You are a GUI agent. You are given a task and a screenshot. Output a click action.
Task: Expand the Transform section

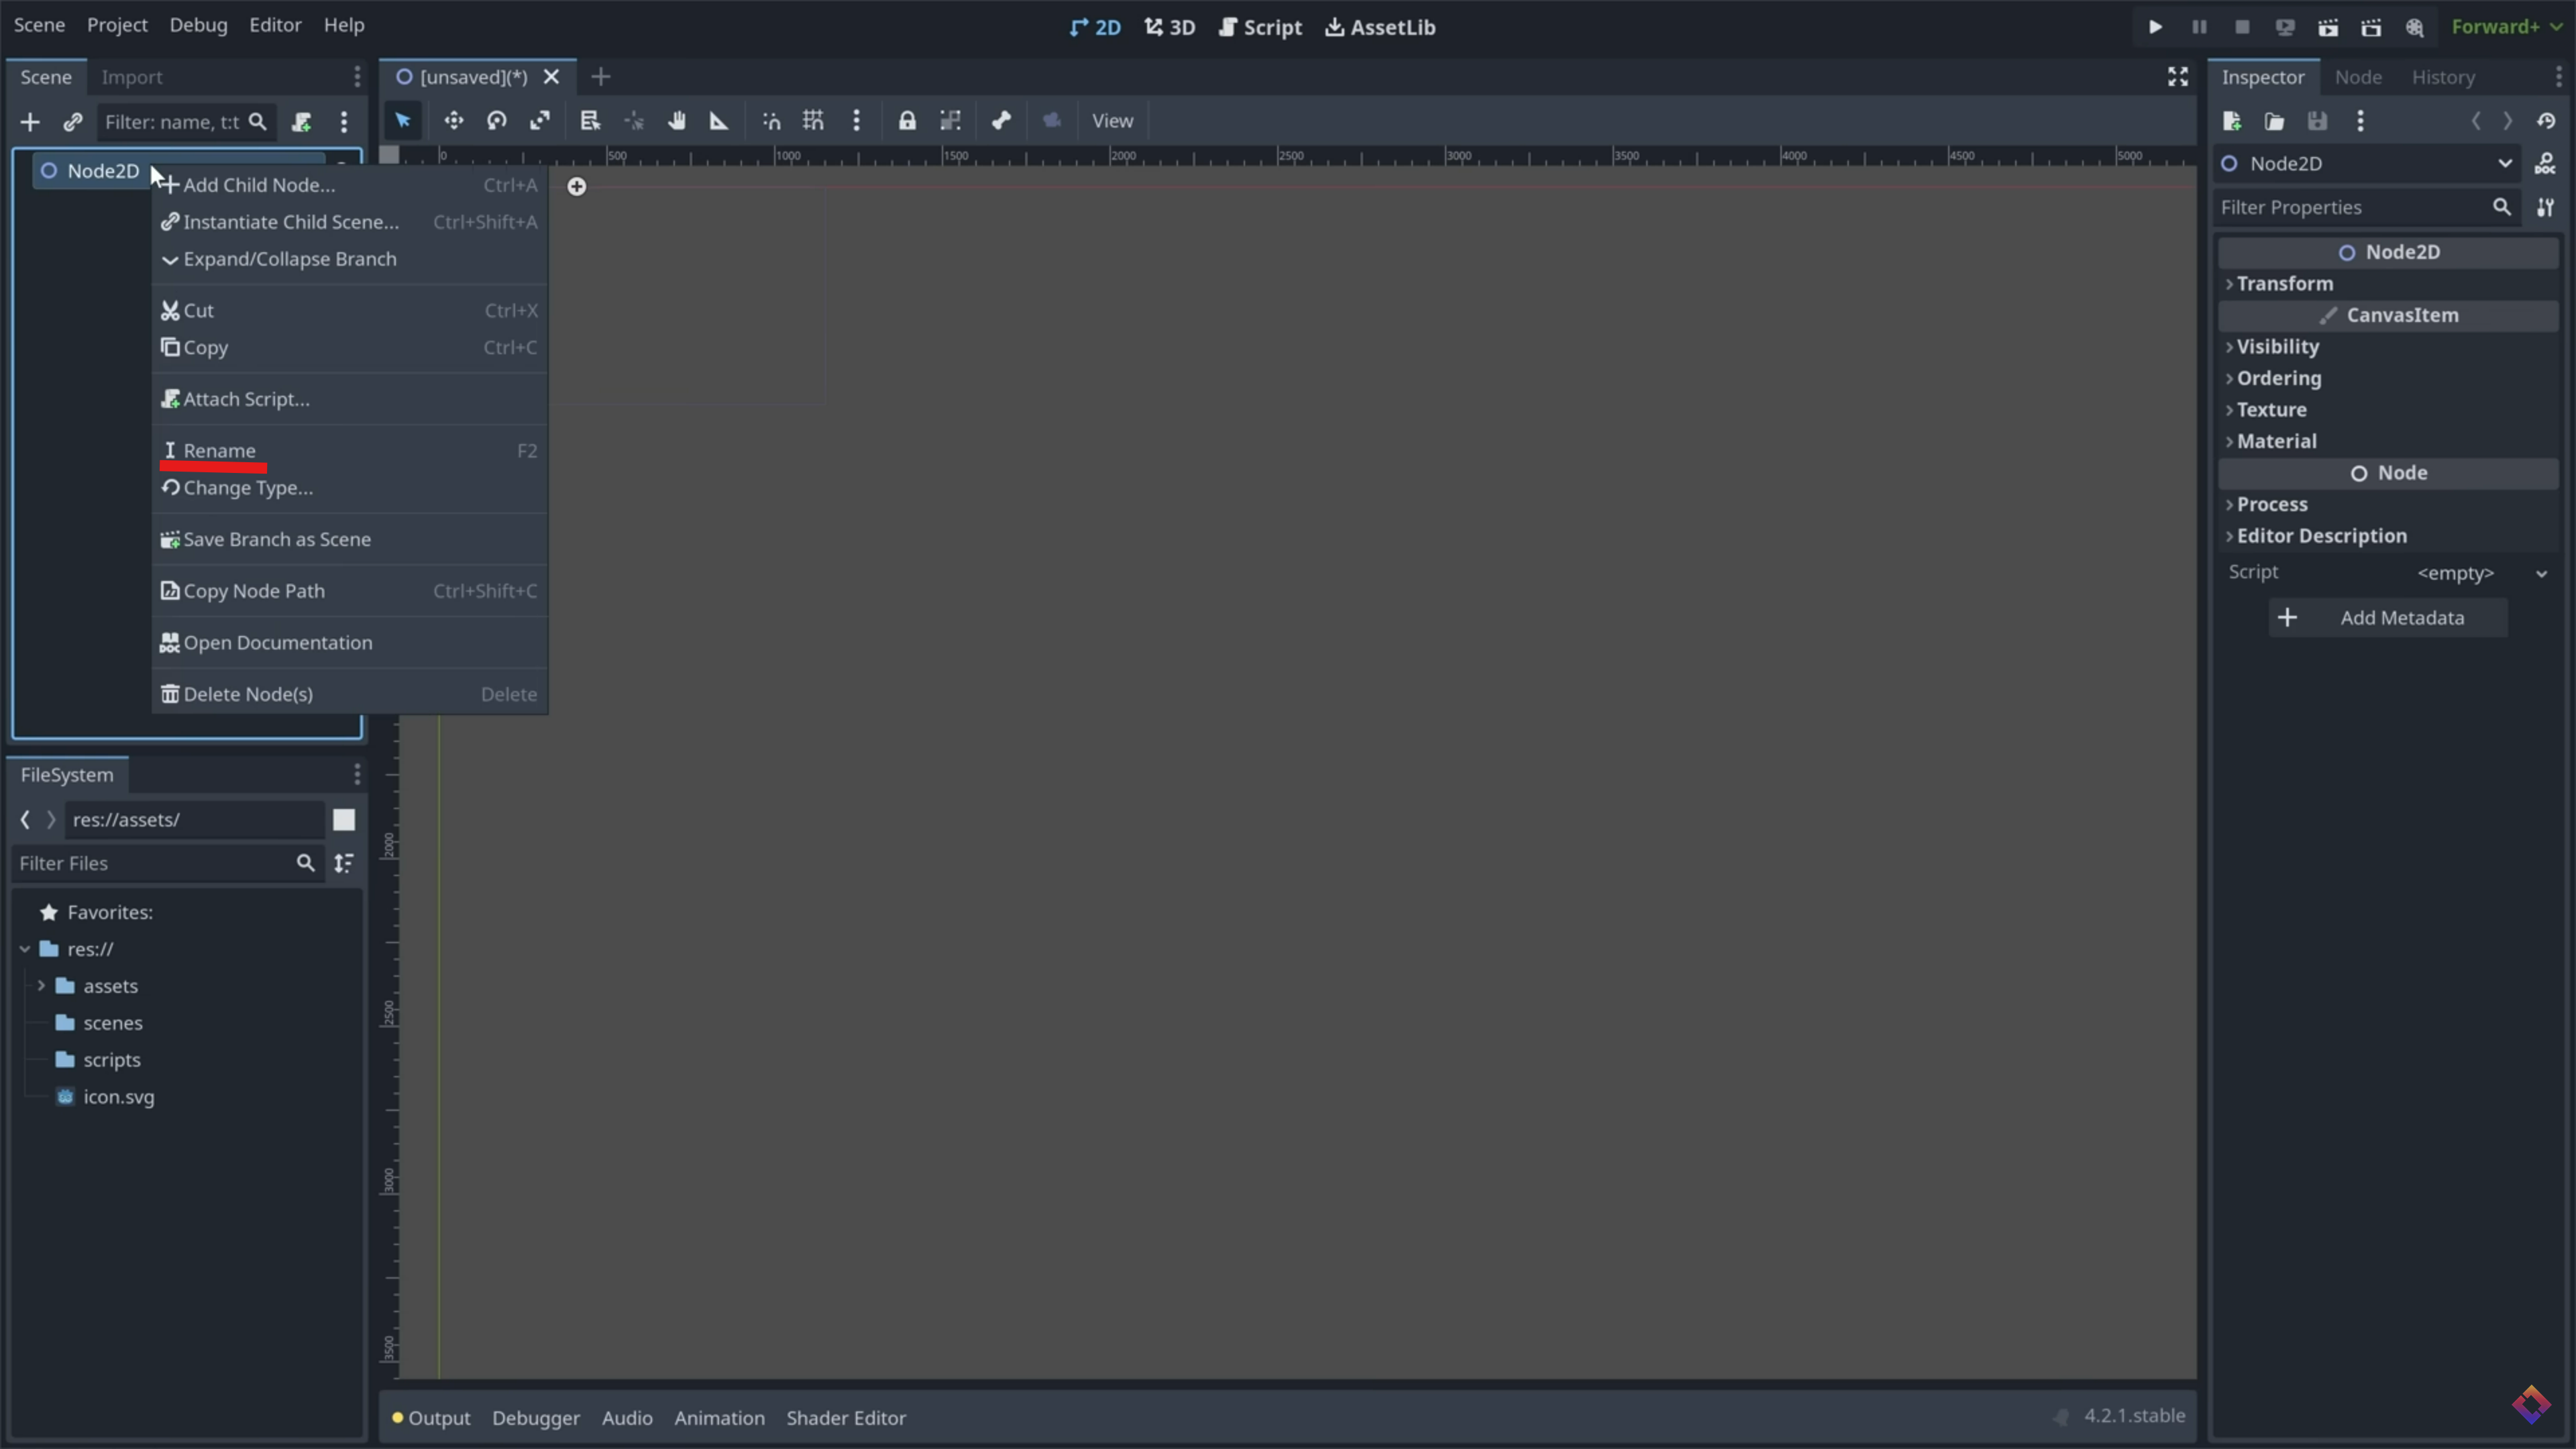click(x=2284, y=284)
